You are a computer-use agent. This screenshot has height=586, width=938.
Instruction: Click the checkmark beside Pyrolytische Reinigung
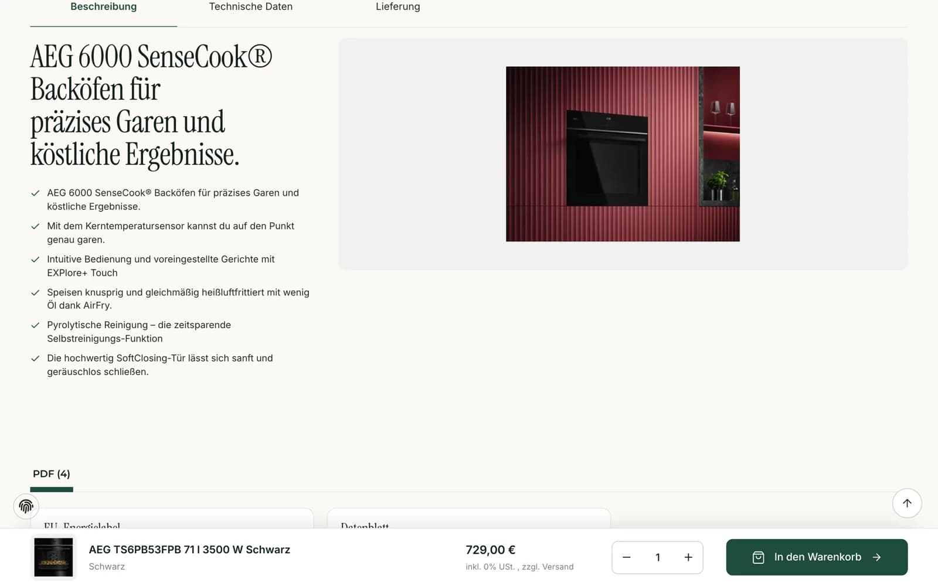[x=35, y=325]
